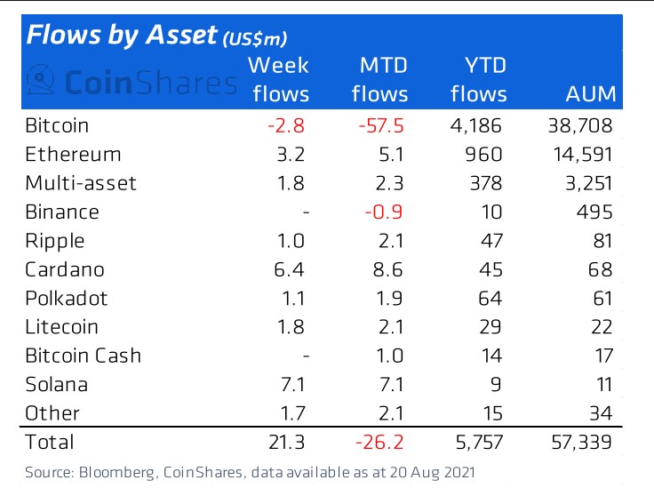Select the Ethereum row label
654x504 pixels.
[x=73, y=154]
